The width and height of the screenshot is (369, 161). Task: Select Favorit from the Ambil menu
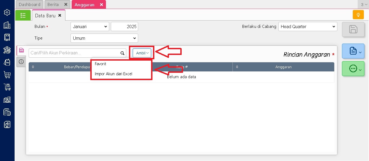pyautogui.click(x=101, y=64)
